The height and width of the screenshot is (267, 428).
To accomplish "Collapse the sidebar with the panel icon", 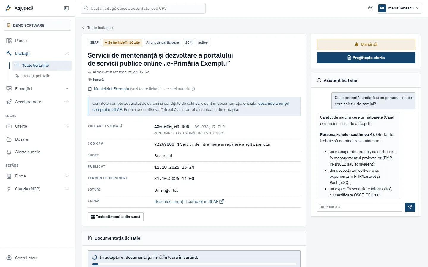I will [x=67, y=8].
